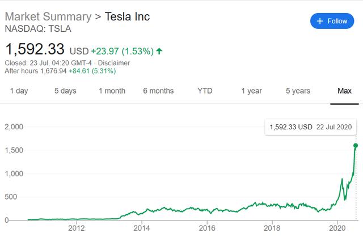Viewport: 363px width, 237px height.
Task: Switch to the 5 days tab
Action: pos(65,91)
